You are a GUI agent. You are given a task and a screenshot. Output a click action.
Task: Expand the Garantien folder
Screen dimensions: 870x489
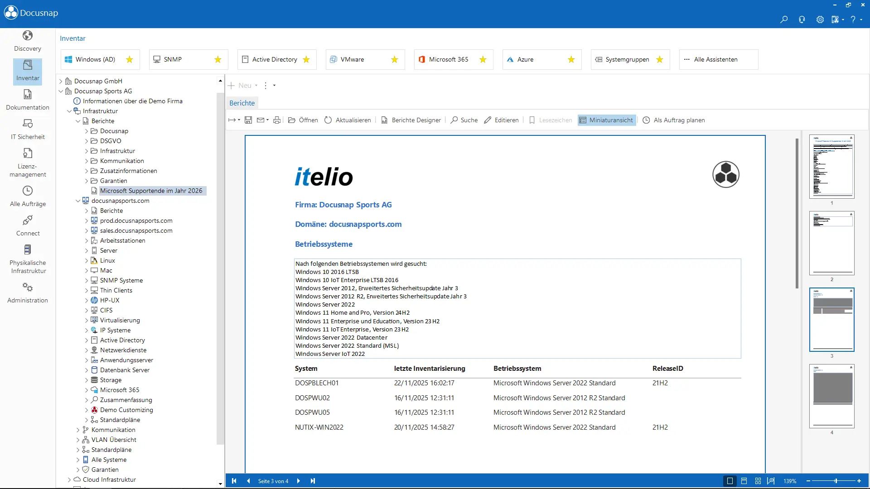[x=86, y=181]
